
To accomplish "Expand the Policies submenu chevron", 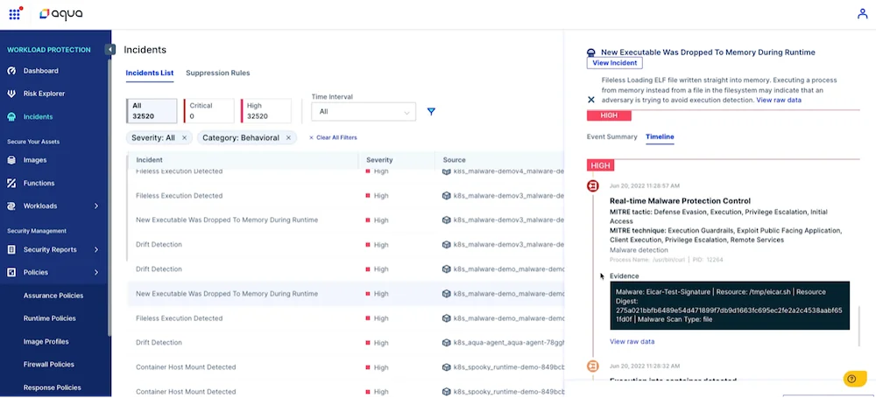I will click(x=96, y=272).
